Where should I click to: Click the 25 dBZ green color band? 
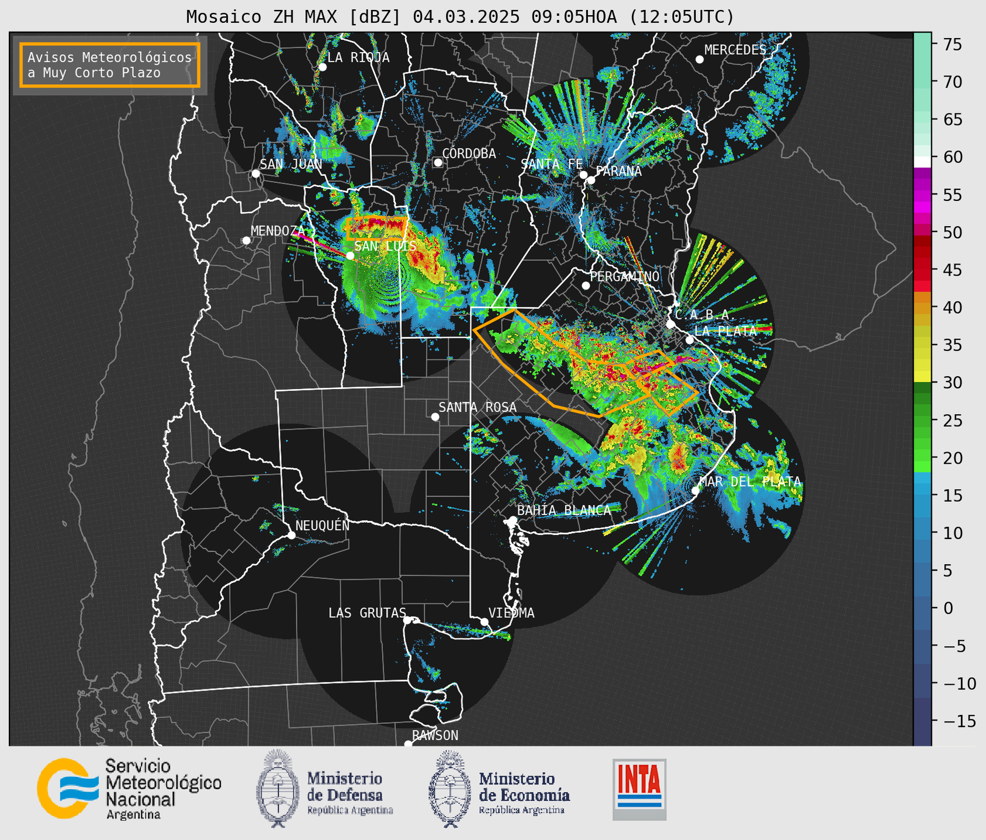click(922, 421)
